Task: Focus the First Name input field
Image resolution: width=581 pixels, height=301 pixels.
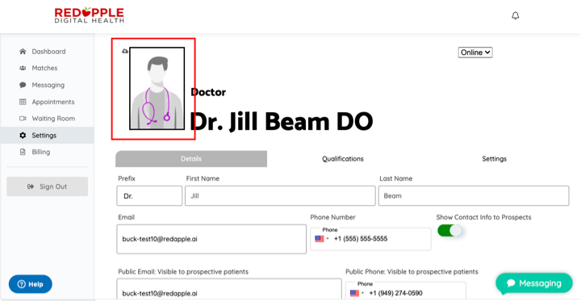Action: pos(280,196)
